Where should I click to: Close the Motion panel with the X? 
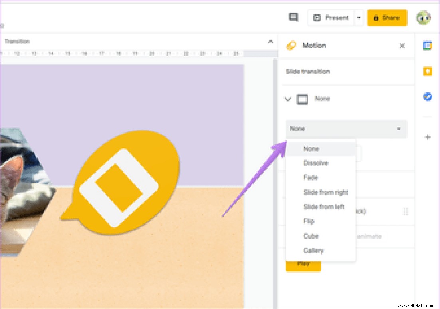click(x=402, y=46)
